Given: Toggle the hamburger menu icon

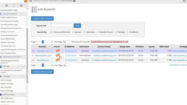Looking at the screenshot, I should click(31, 1).
